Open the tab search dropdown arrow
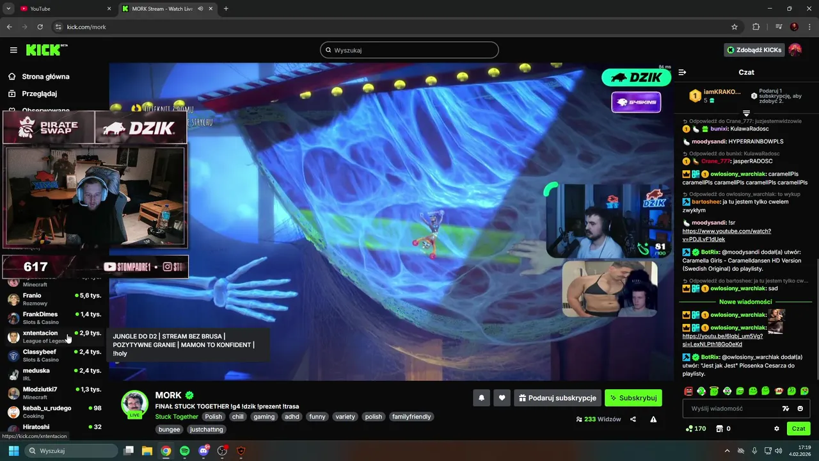 (x=8, y=8)
